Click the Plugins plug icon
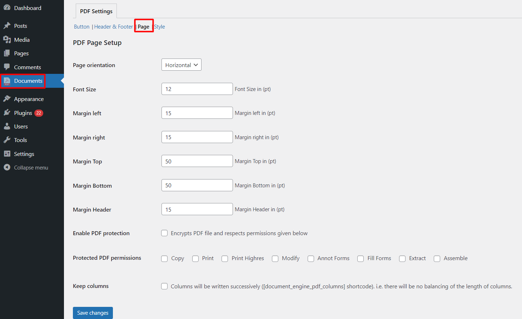 7,113
